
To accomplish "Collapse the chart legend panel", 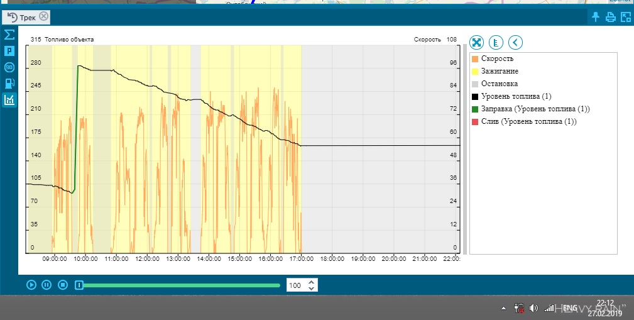I will (x=515, y=42).
